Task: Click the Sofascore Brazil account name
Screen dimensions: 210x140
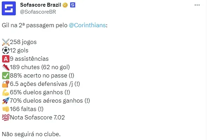Action: 41,5
